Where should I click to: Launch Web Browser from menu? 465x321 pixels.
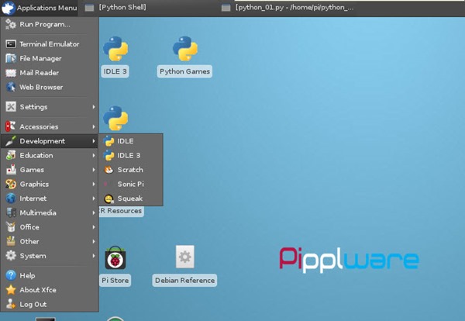click(x=50, y=87)
